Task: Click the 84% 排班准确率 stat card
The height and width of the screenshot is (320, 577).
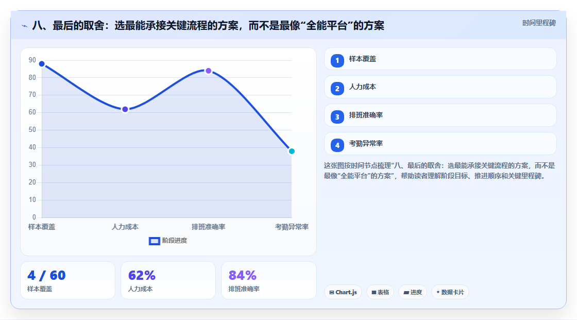Action: pos(268,280)
